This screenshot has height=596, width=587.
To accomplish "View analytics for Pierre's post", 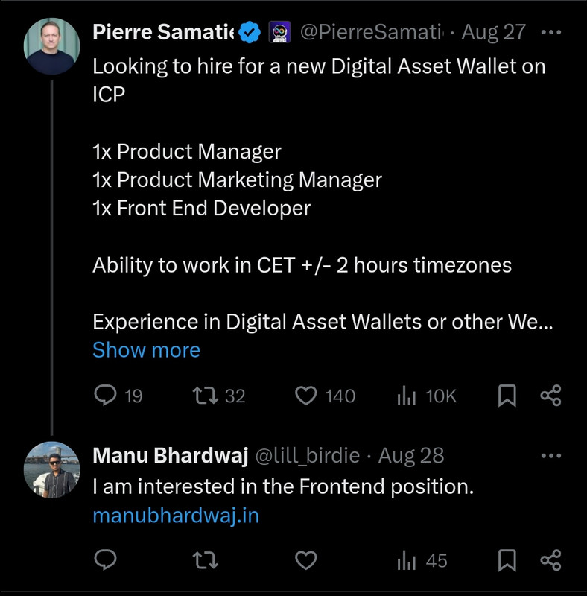I will pyautogui.click(x=407, y=396).
